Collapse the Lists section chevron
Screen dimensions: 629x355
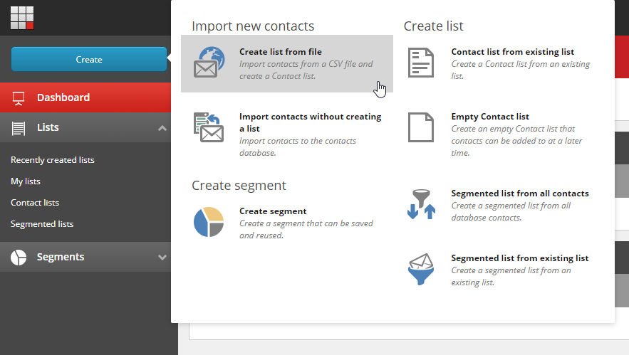pyautogui.click(x=162, y=128)
